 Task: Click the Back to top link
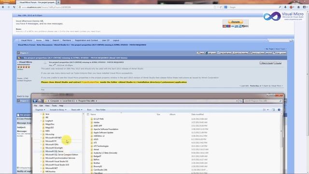23,96
